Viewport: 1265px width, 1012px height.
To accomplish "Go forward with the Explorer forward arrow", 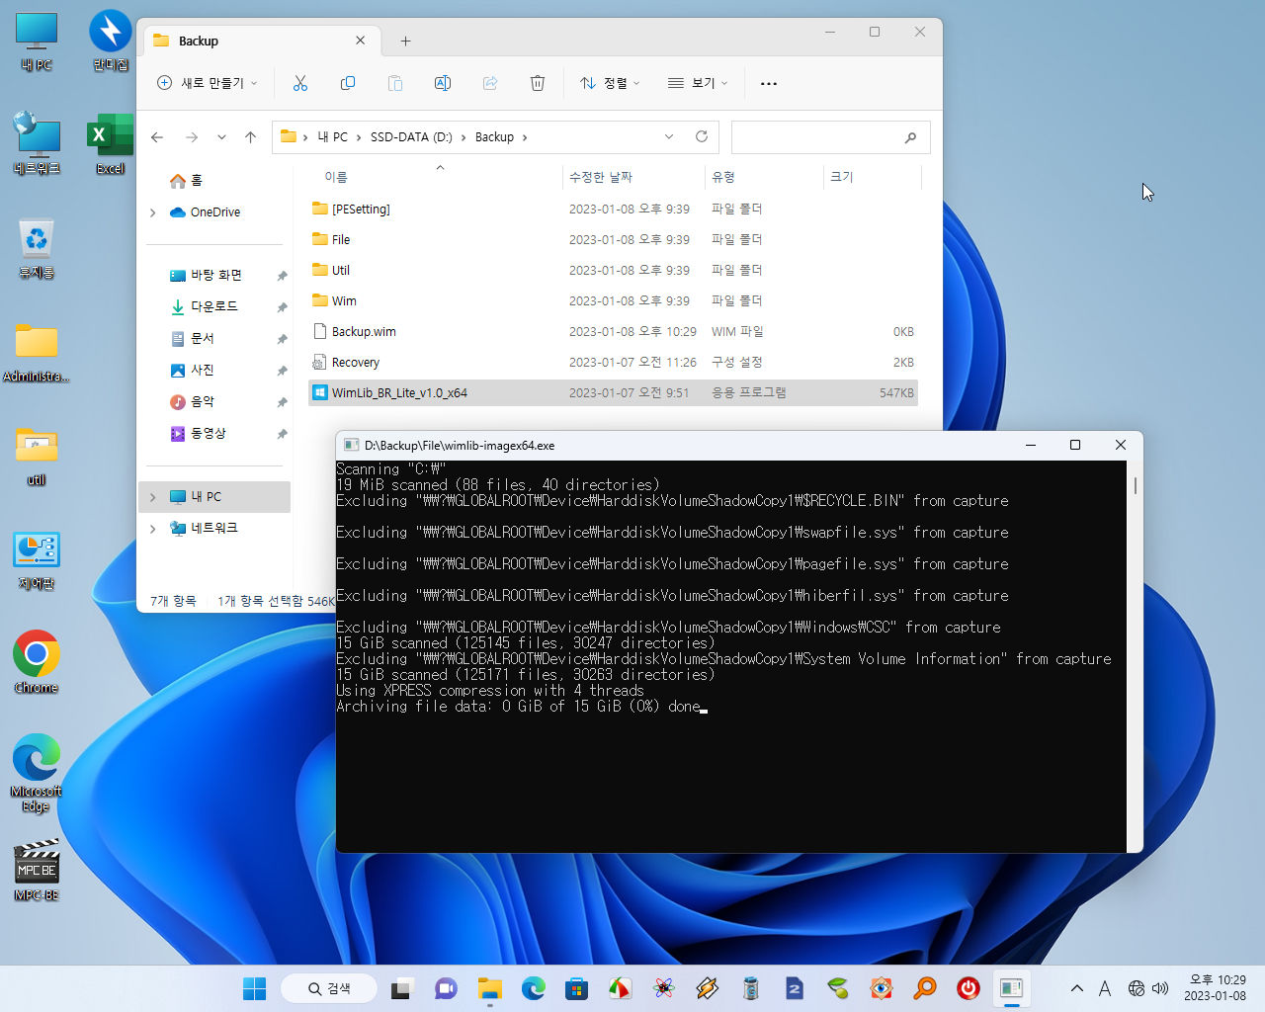I will tap(192, 137).
